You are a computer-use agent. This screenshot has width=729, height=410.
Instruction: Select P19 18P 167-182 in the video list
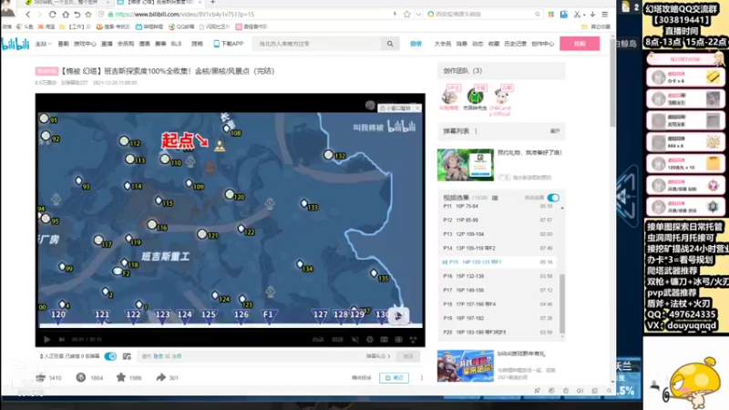(x=498, y=318)
